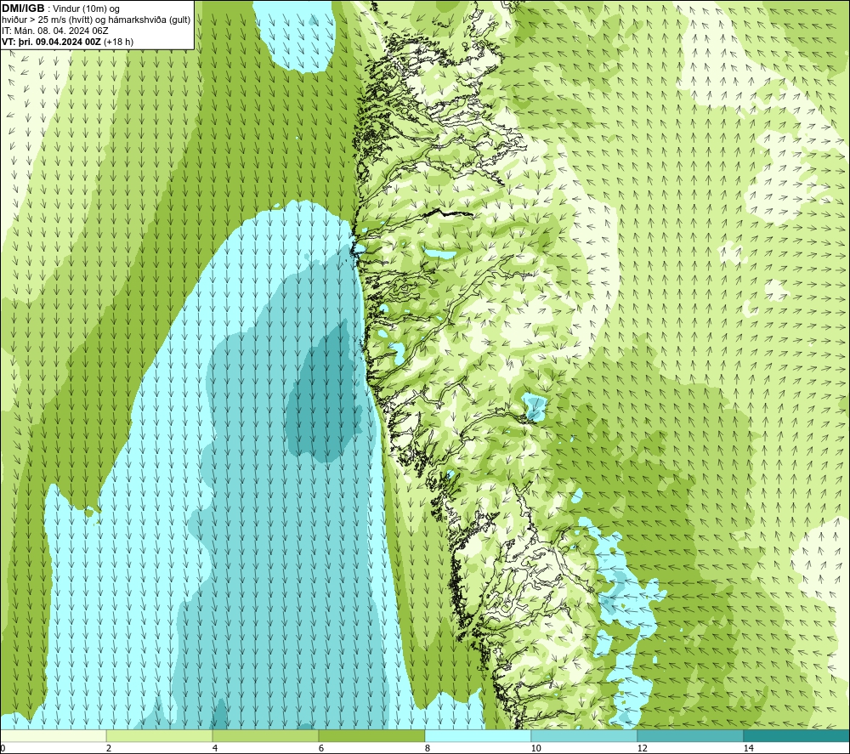The image size is (850, 754).
Task: Click the 0-2 m/s pale yellow legend swatch
Action: point(54,736)
